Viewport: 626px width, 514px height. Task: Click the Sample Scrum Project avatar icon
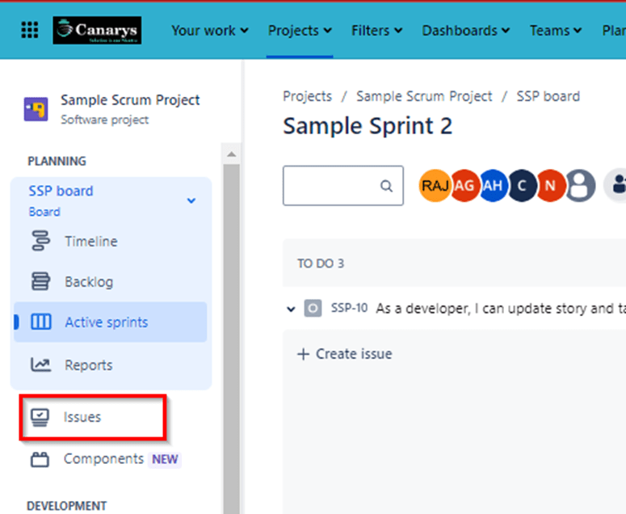click(36, 108)
